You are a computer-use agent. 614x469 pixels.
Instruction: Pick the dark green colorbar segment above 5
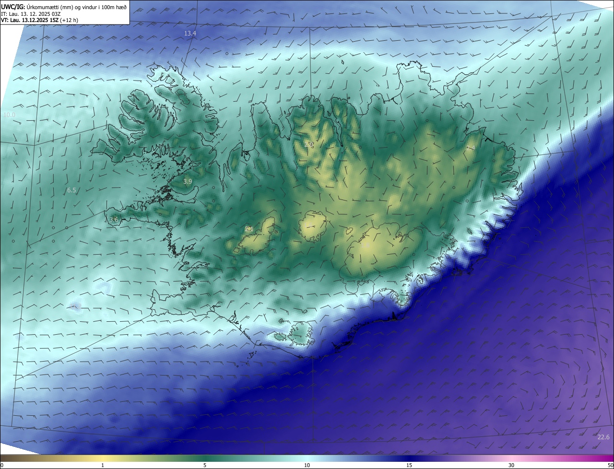coord(205,458)
